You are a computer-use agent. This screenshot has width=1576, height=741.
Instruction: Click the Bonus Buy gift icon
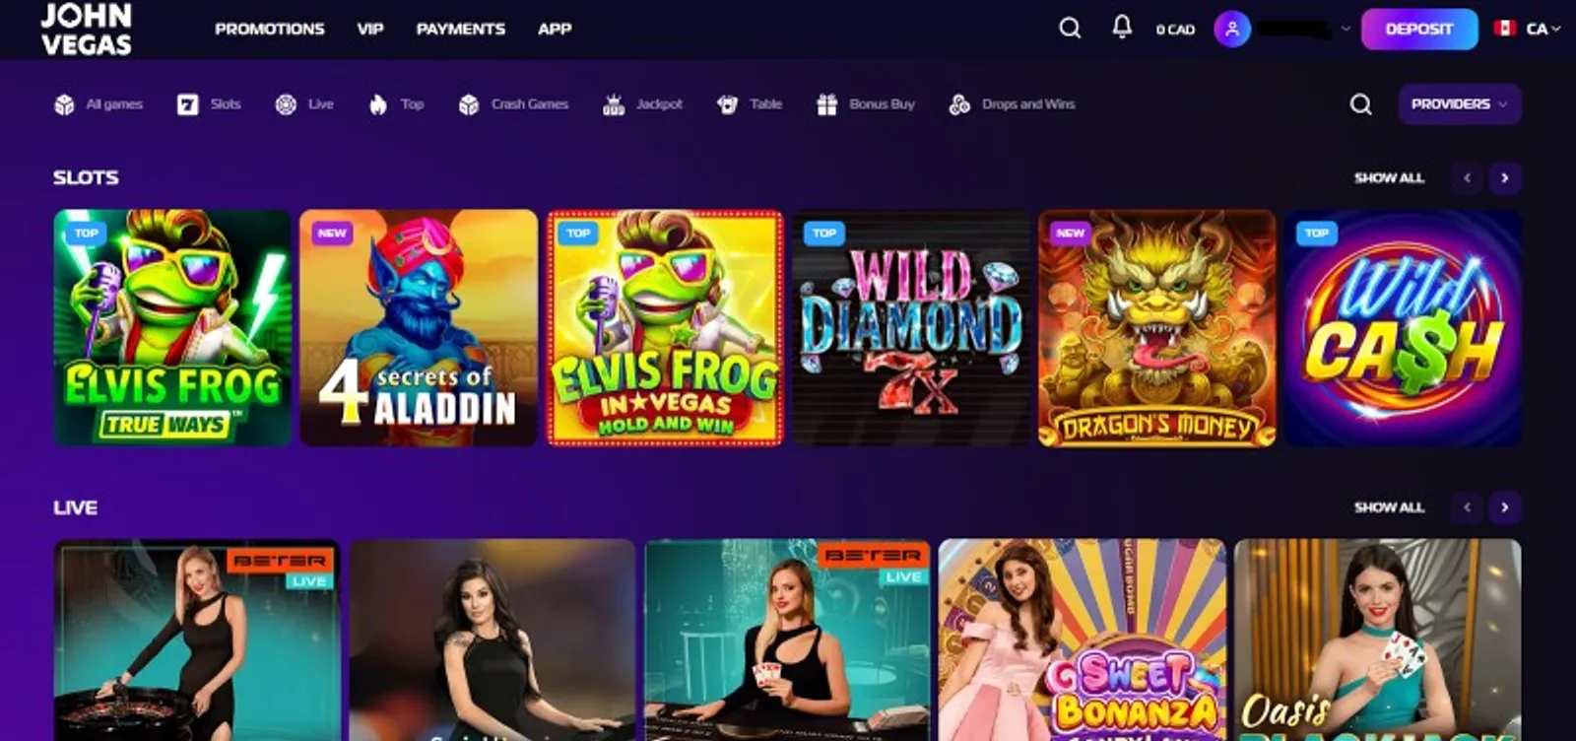[x=826, y=104]
